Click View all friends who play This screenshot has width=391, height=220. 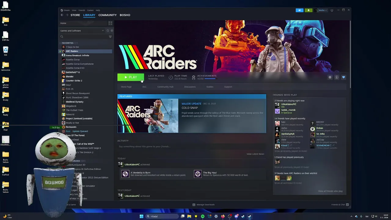click(330, 191)
